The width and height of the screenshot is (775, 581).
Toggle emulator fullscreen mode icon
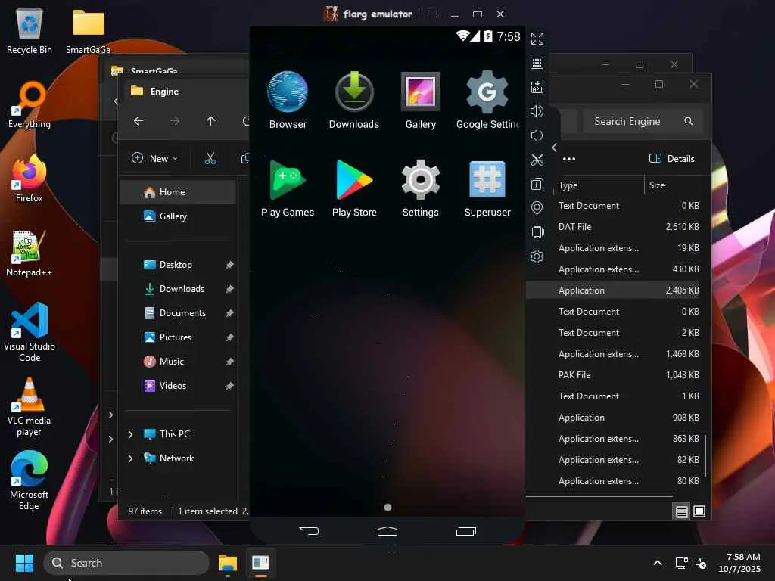click(537, 39)
